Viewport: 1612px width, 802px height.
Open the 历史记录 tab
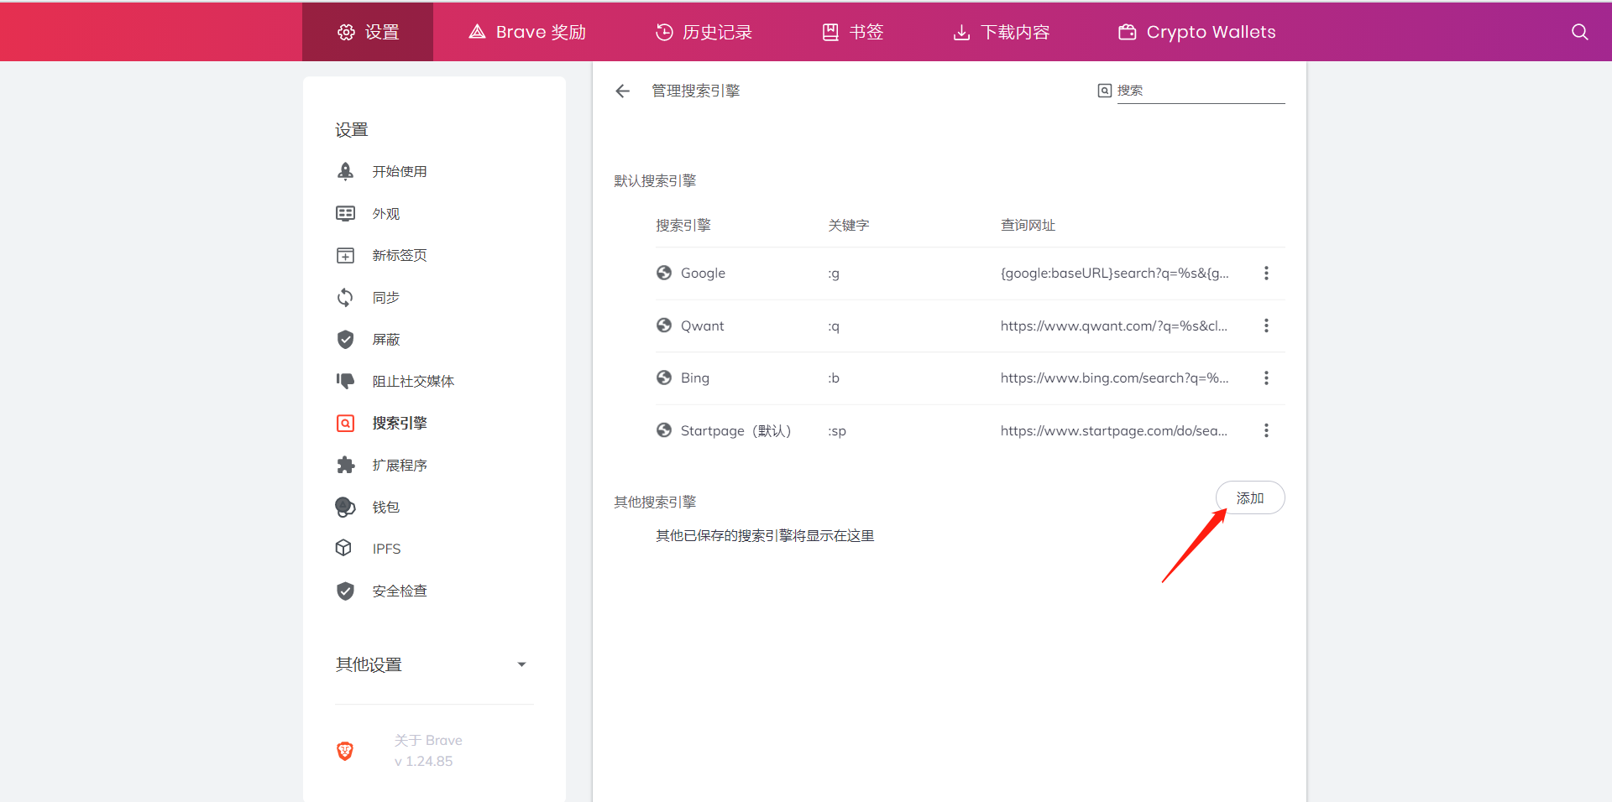pos(704,32)
